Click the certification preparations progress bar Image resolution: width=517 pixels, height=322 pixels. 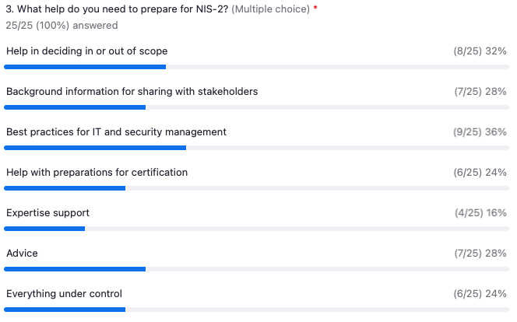coord(256,188)
